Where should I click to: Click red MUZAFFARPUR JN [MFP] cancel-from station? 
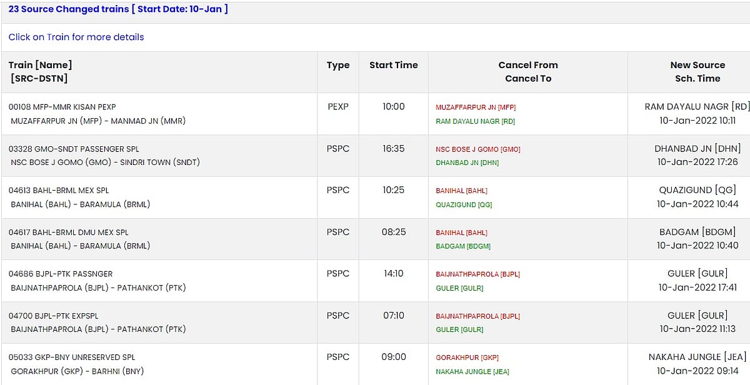pyautogui.click(x=475, y=107)
